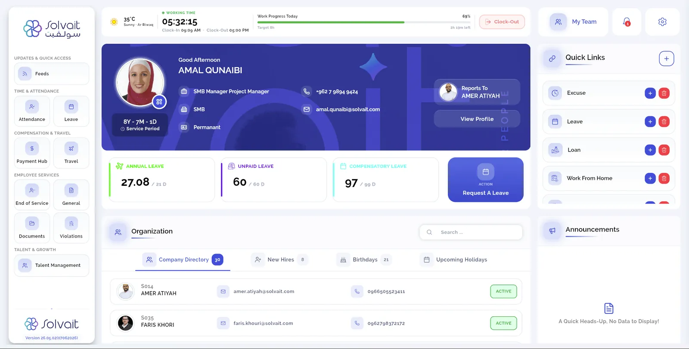This screenshot has height=349, width=689.
Task: Open the notifications bell
Action: (x=627, y=22)
